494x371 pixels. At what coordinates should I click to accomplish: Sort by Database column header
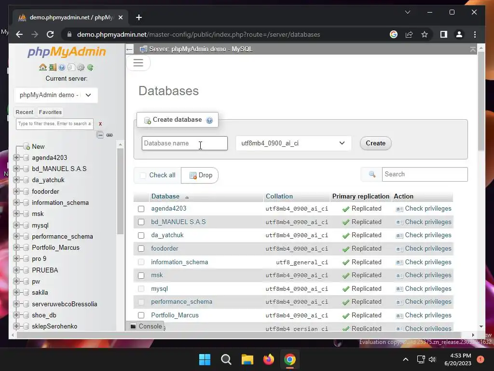(x=165, y=196)
